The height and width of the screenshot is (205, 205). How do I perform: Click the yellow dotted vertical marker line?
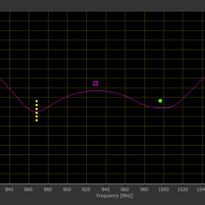[x=36, y=111]
